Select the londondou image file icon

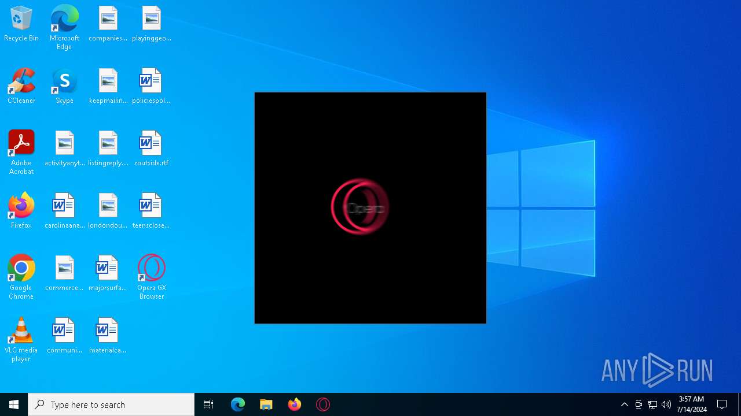[x=108, y=211]
